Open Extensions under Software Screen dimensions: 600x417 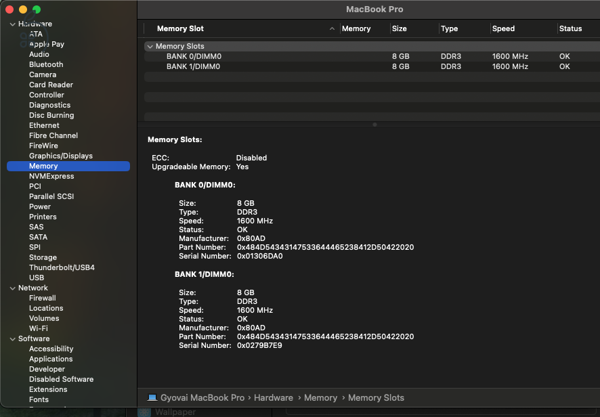pos(48,389)
